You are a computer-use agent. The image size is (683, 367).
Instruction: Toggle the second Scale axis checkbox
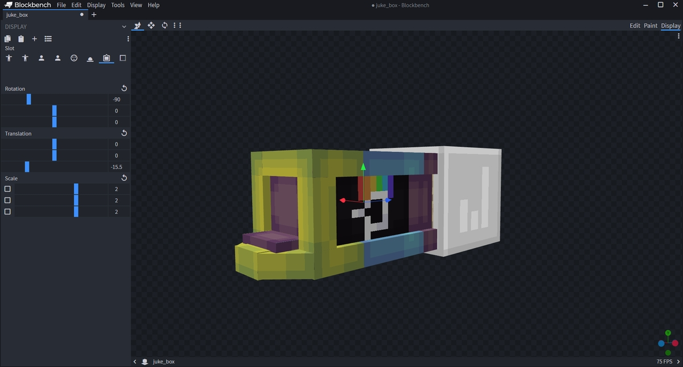pyautogui.click(x=7, y=200)
